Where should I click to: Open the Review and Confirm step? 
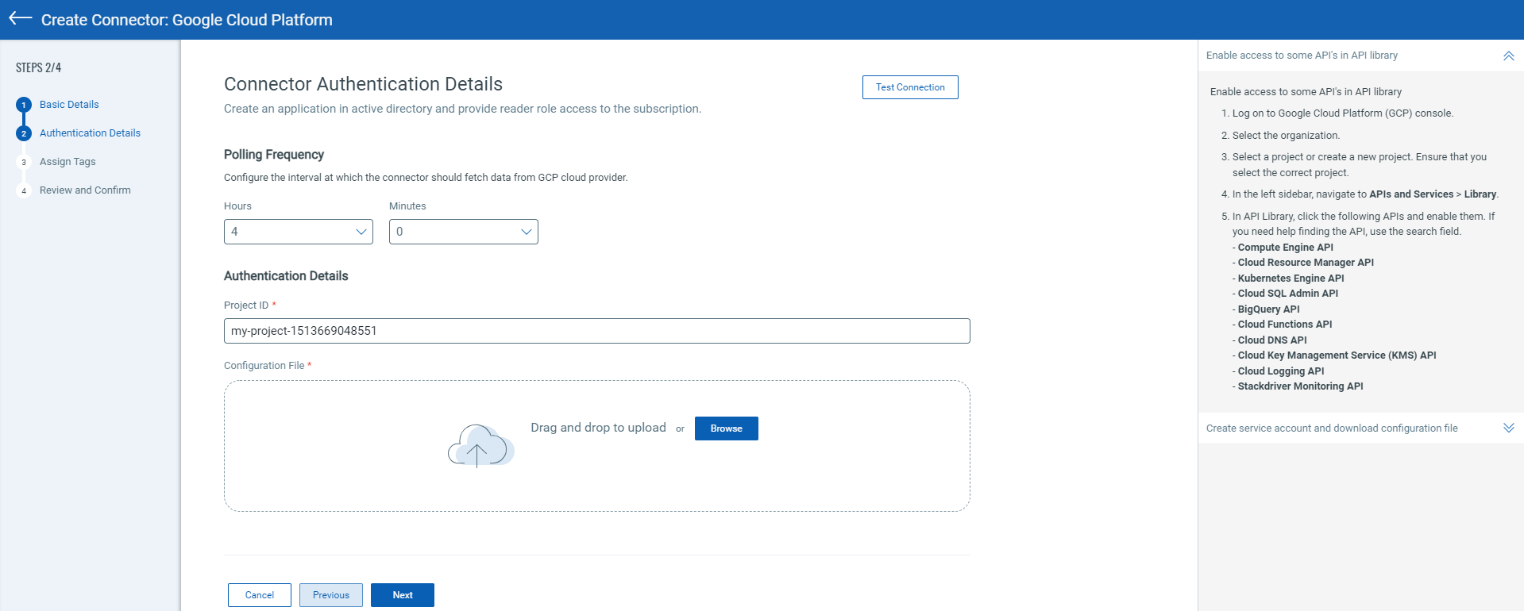85,190
